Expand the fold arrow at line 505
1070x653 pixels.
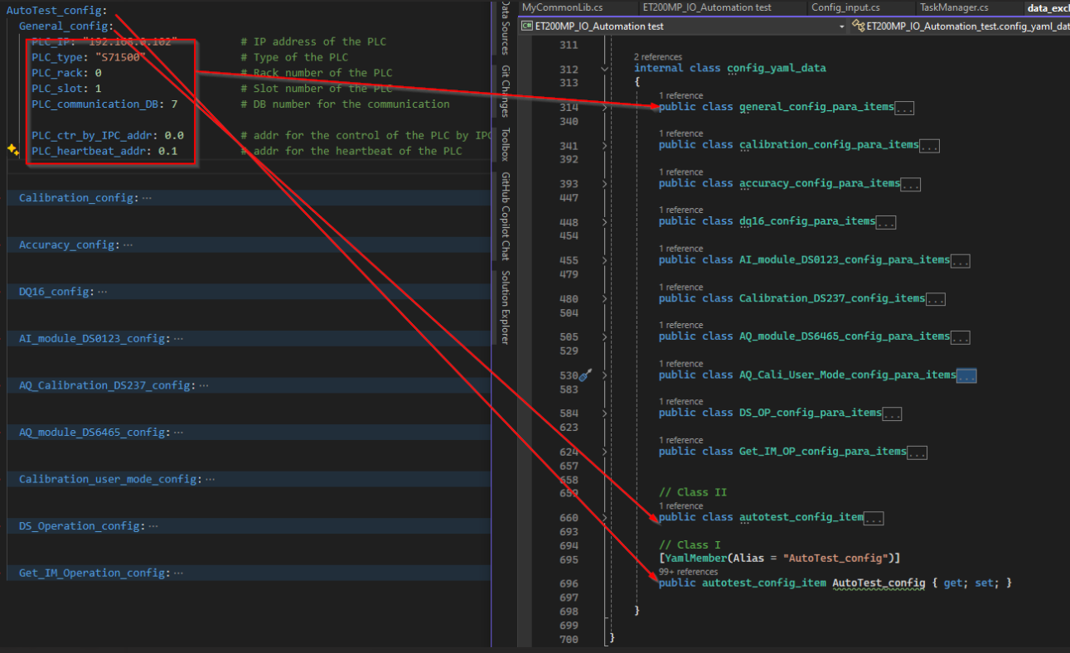point(604,336)
